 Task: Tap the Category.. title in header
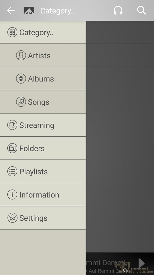[57, 11]
